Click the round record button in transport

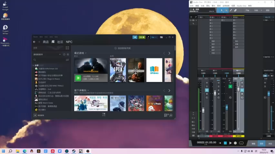click(235, 143)
